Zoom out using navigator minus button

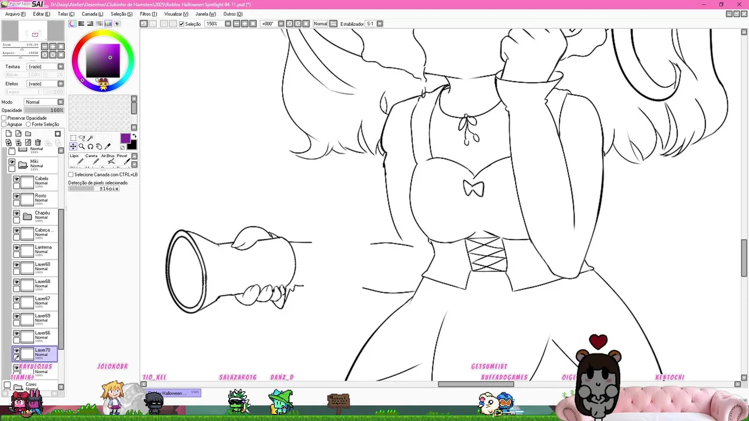(44, 46)
